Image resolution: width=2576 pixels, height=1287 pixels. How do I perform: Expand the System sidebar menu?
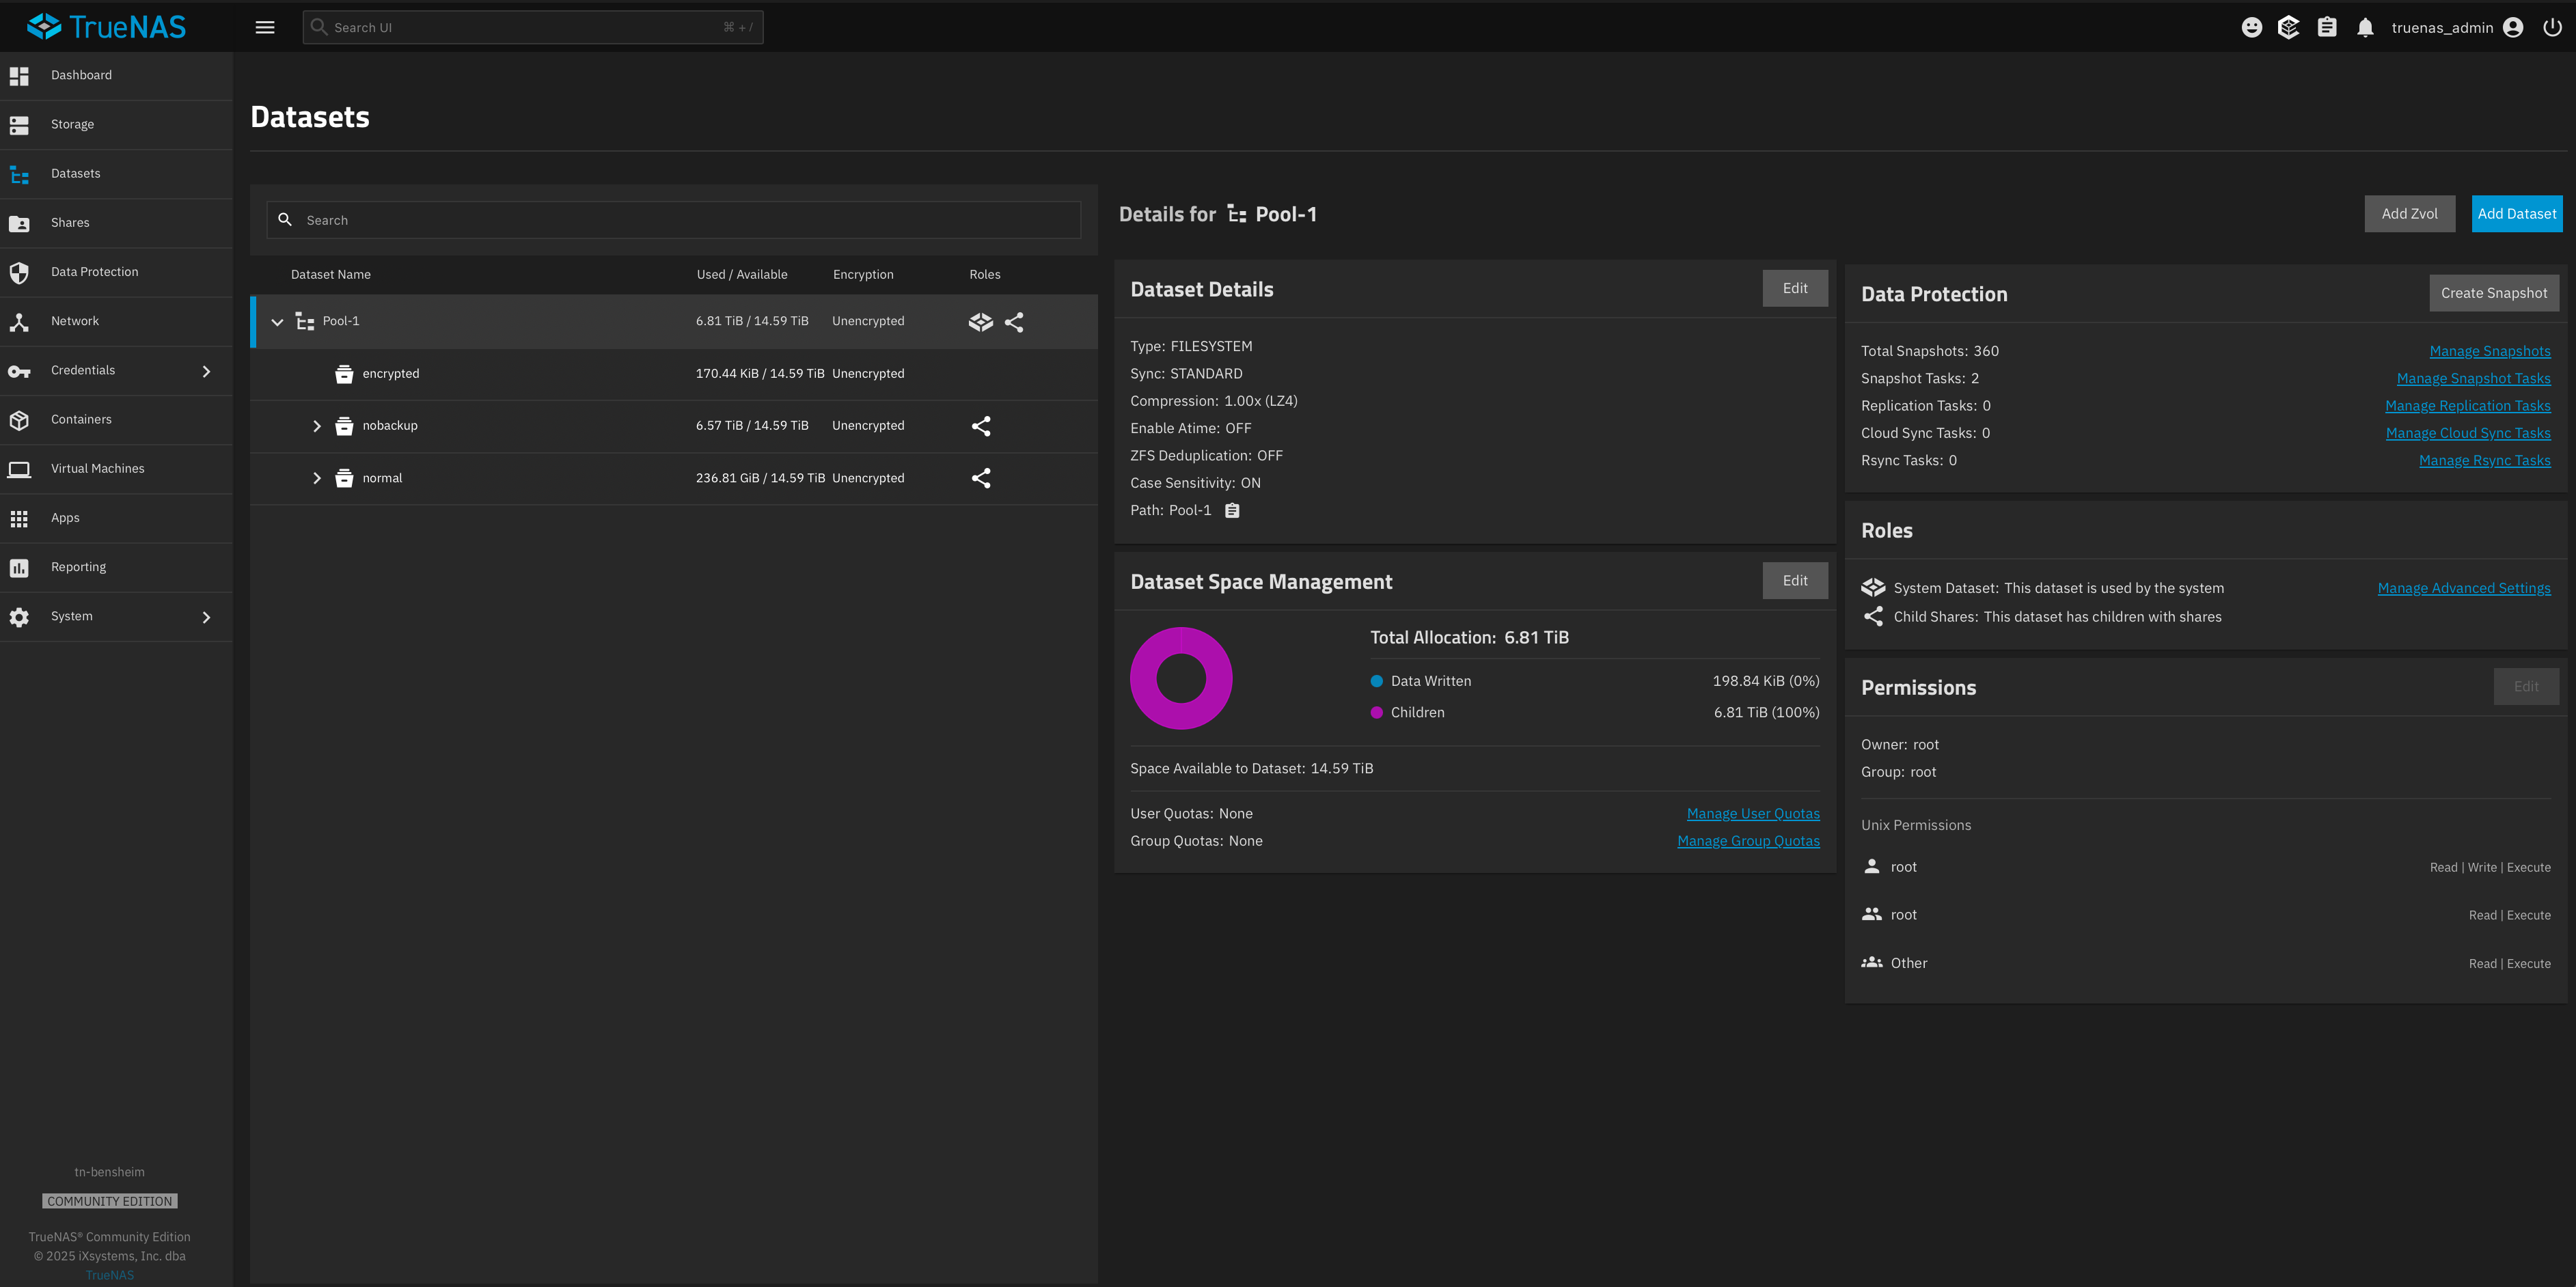click(x=206, y=617)
